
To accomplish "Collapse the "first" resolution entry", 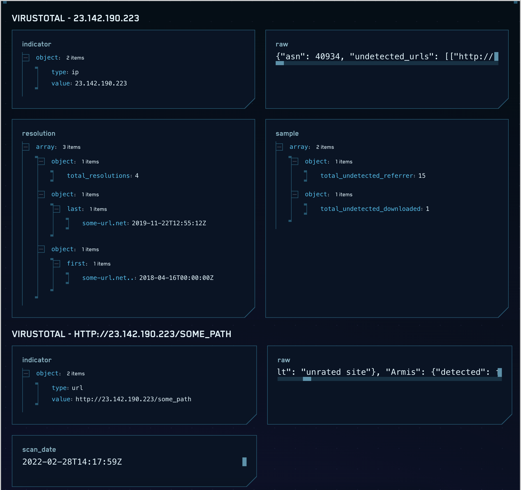I will click(56, 263).
